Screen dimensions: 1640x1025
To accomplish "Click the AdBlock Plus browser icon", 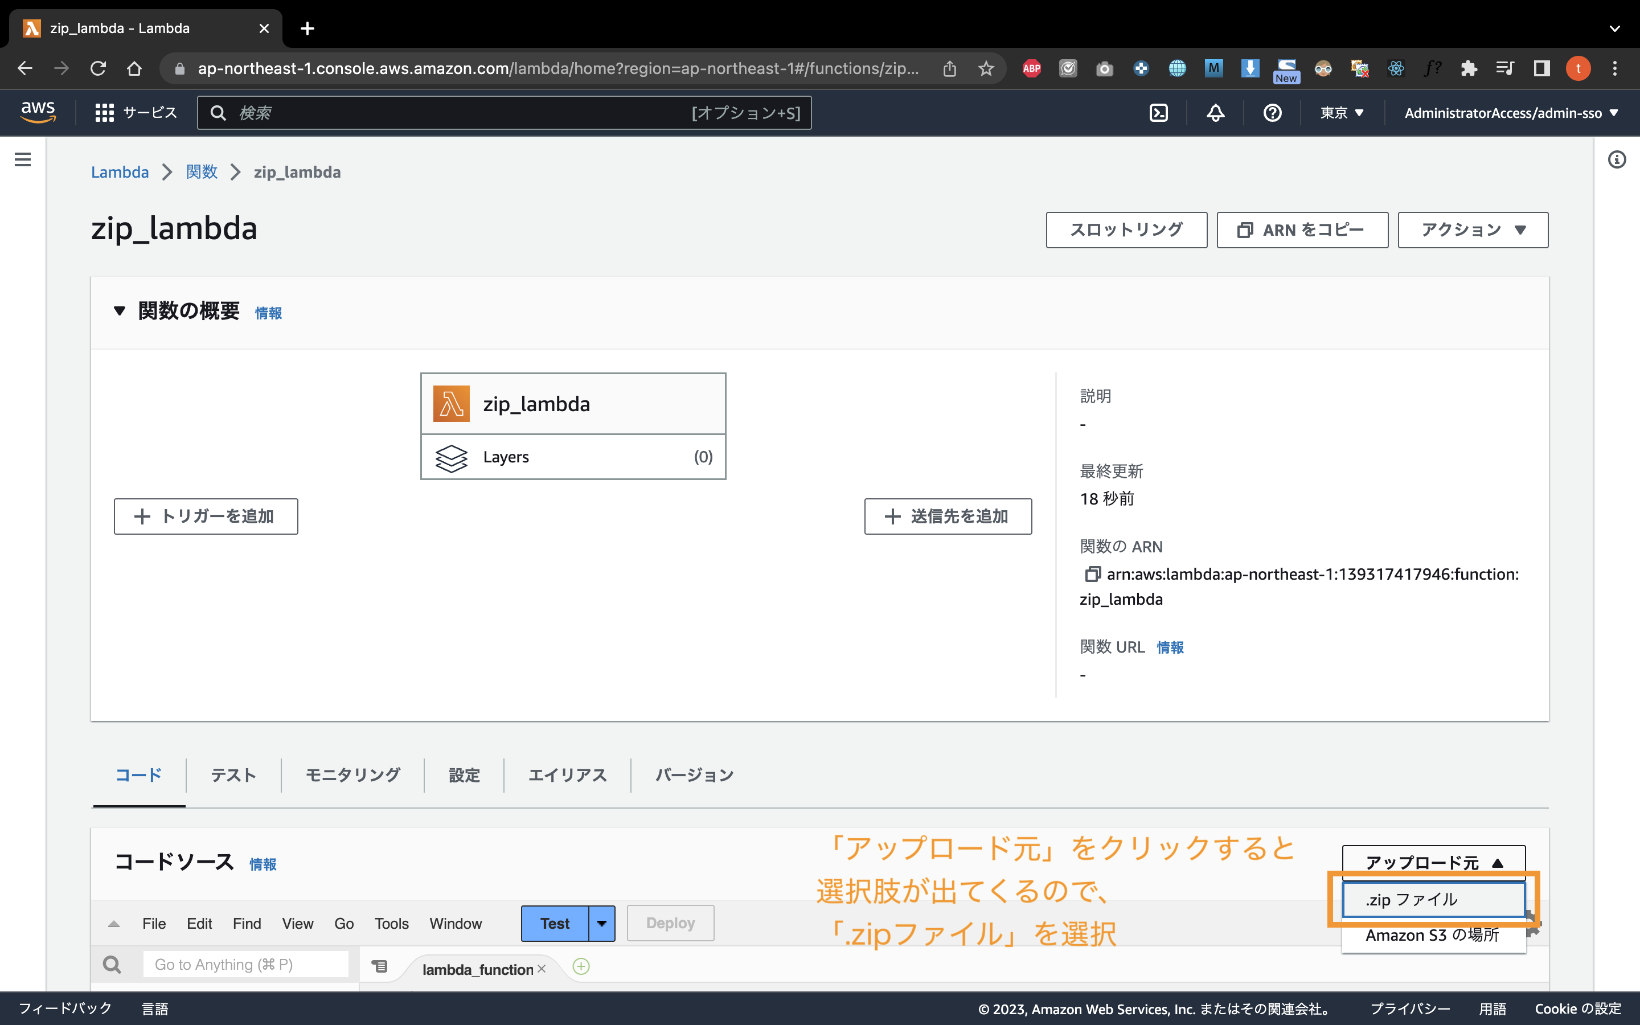I will coord(1031,68).
